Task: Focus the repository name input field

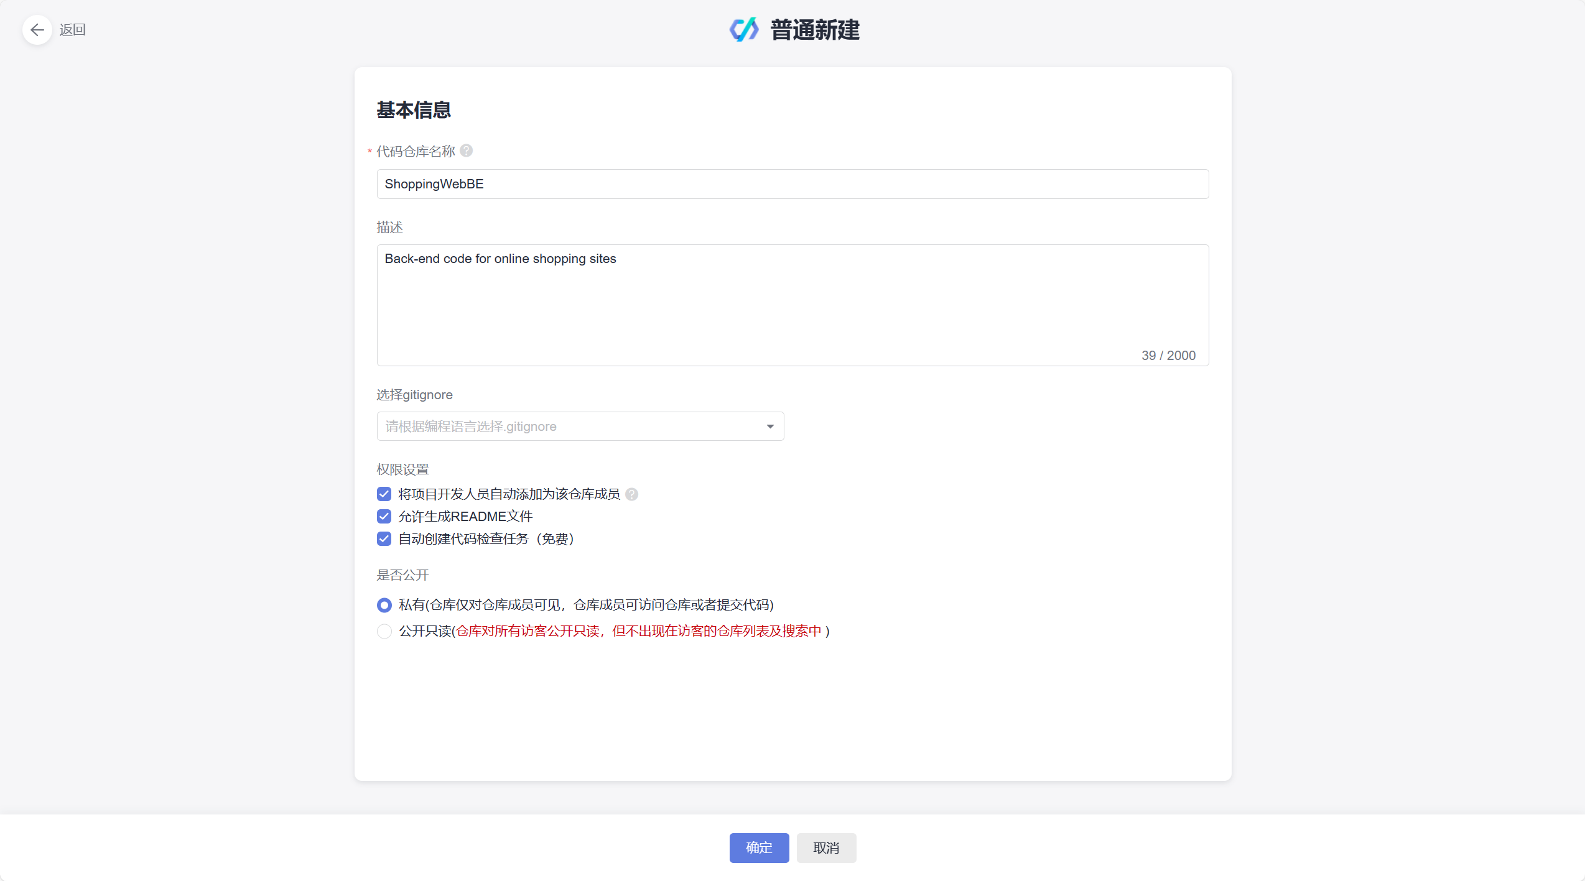Action: [x=792, y=184]
